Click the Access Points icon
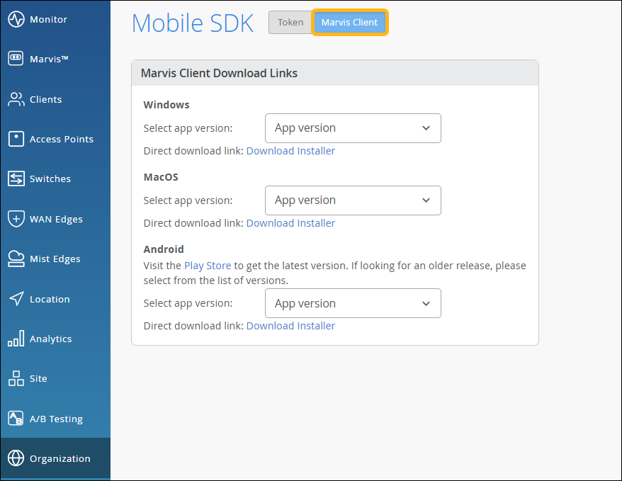The width and height of the screenshot is (622, 481). 16,139
